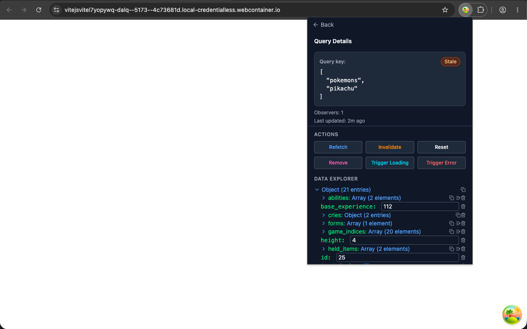The height and width of the screenshot is (329, 527).
Task: Delete the cries entry
Action: coord(463,215)
